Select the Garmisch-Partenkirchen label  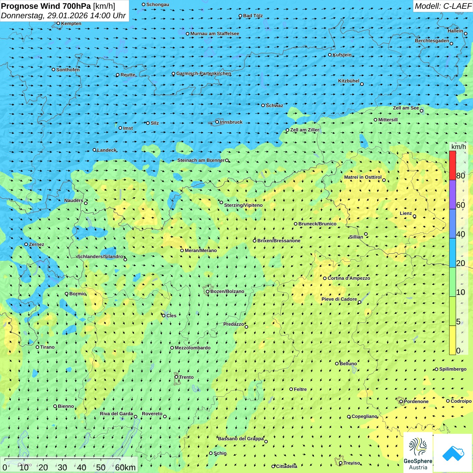[204, 73]
